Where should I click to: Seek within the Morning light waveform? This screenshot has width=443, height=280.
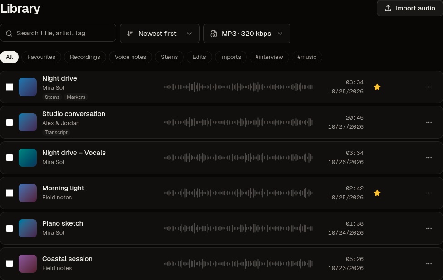(238, 193)
